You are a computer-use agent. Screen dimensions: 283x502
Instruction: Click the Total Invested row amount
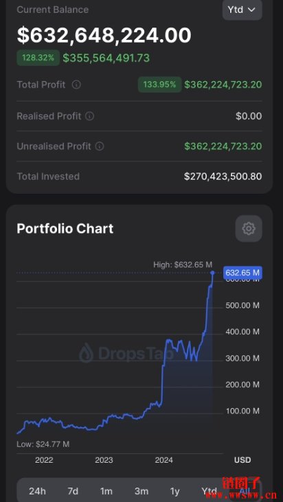(x=223, y=176)
